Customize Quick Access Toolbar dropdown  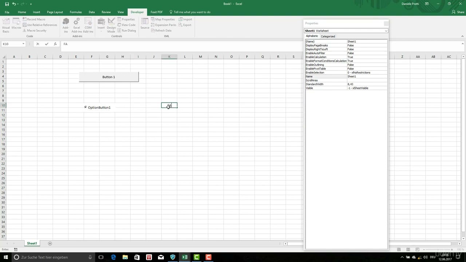coord(31,4)
